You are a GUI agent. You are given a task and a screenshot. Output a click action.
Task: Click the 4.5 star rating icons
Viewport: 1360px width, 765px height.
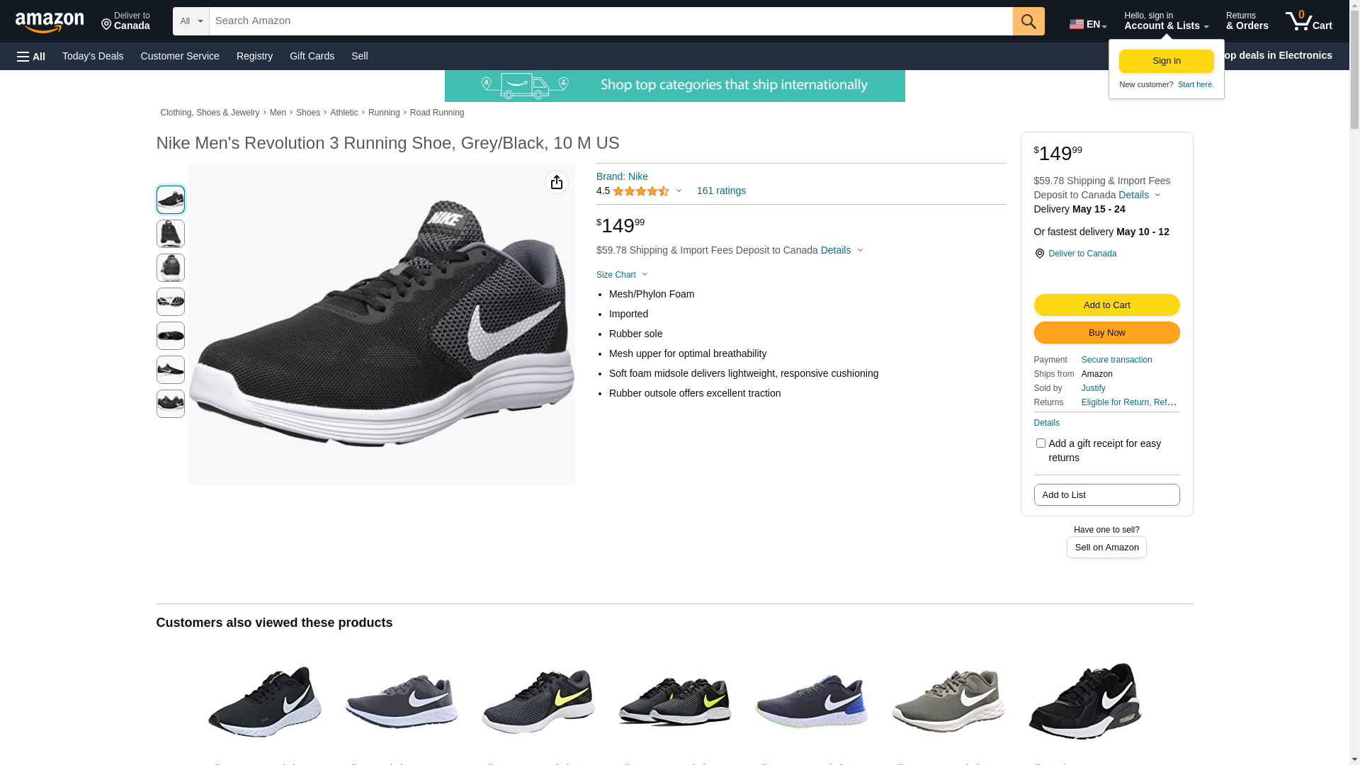pyautogui.click(x=641, y=191)
